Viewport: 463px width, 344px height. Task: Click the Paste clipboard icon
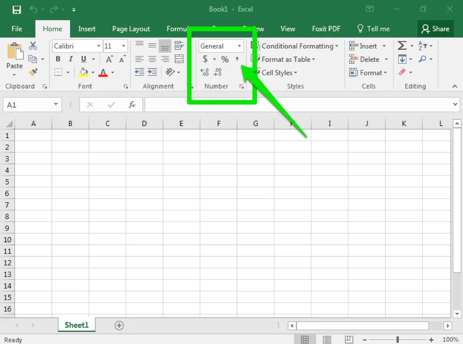click(15, 51)
